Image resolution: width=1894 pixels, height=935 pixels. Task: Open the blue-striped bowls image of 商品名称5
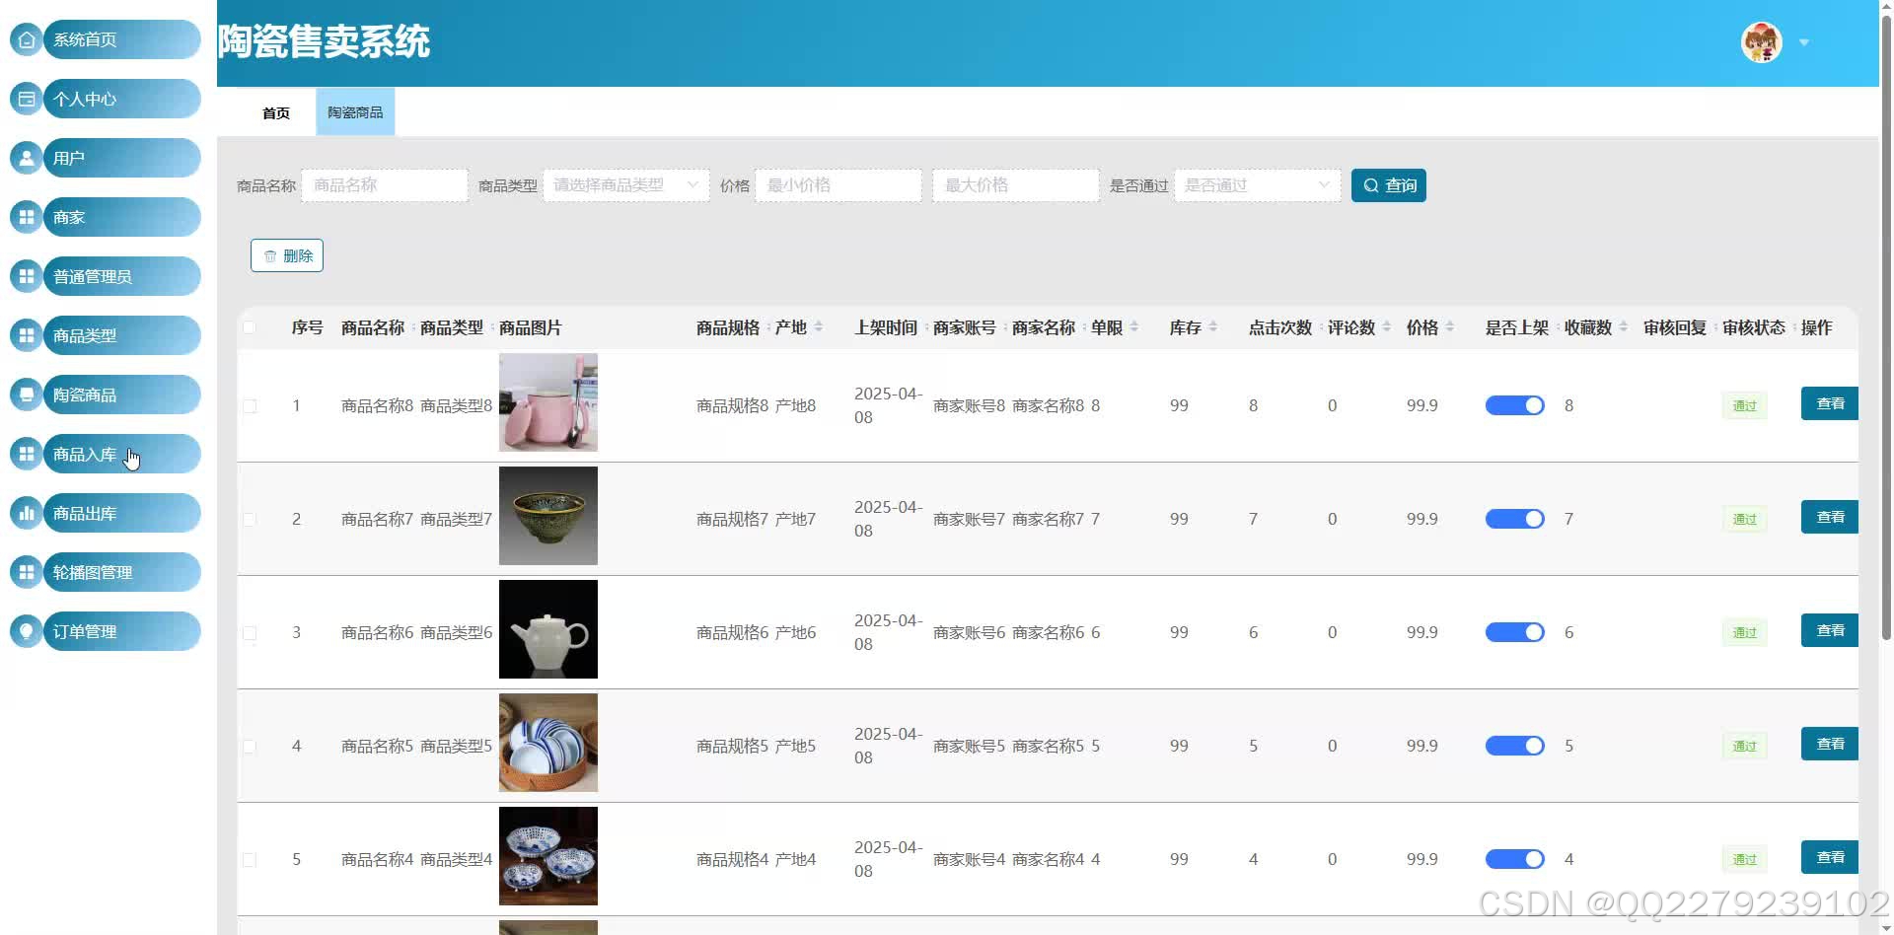coord(548,743)
